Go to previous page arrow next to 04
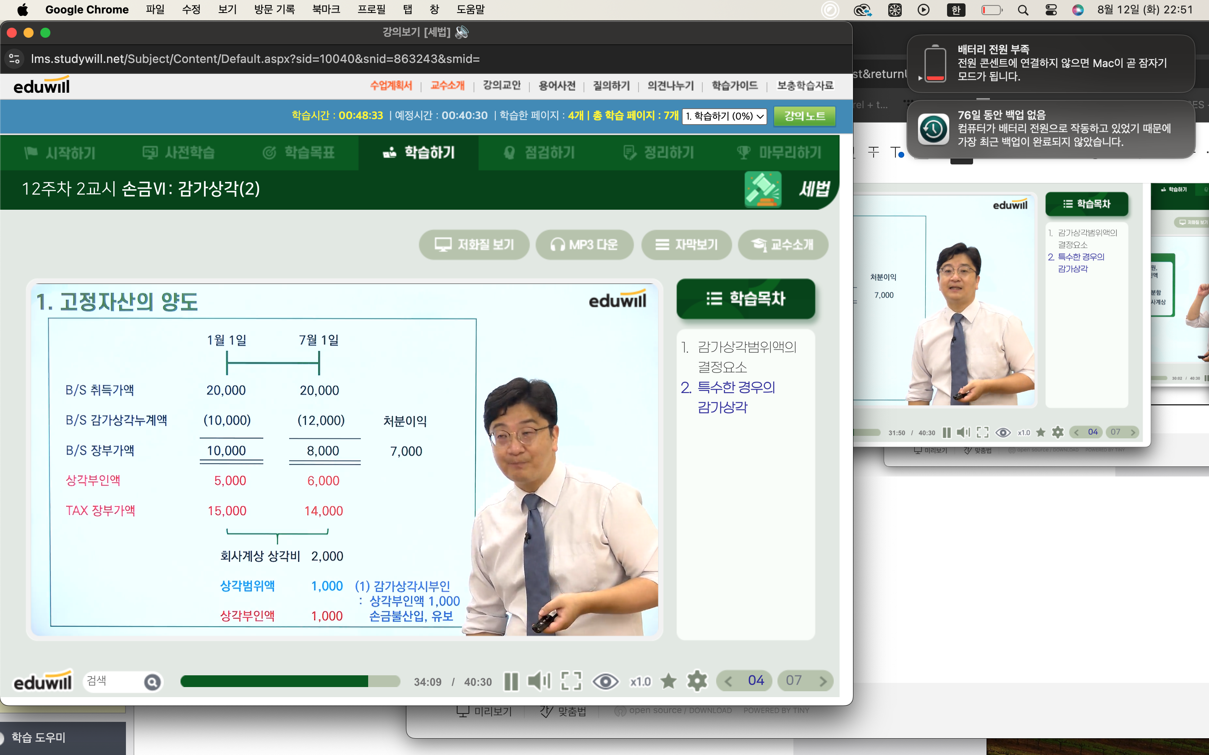This screenshot has width=1209, height=755. [x=728, y=682]
